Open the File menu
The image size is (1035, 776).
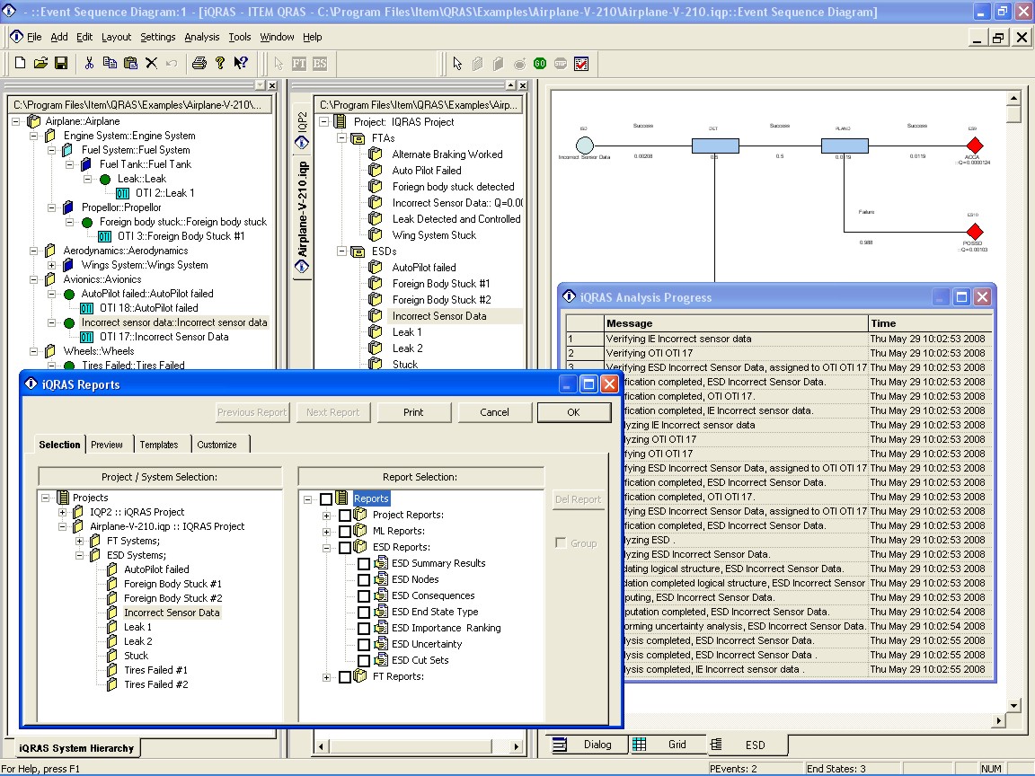(x=34, y=37)
